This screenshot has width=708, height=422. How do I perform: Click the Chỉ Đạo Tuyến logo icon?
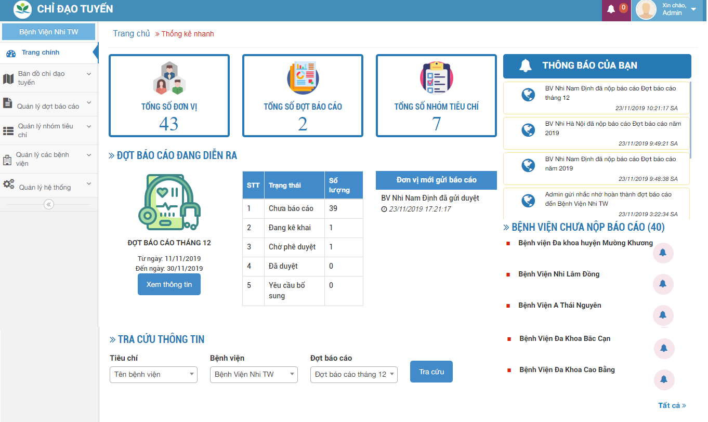tap(22, 9)
